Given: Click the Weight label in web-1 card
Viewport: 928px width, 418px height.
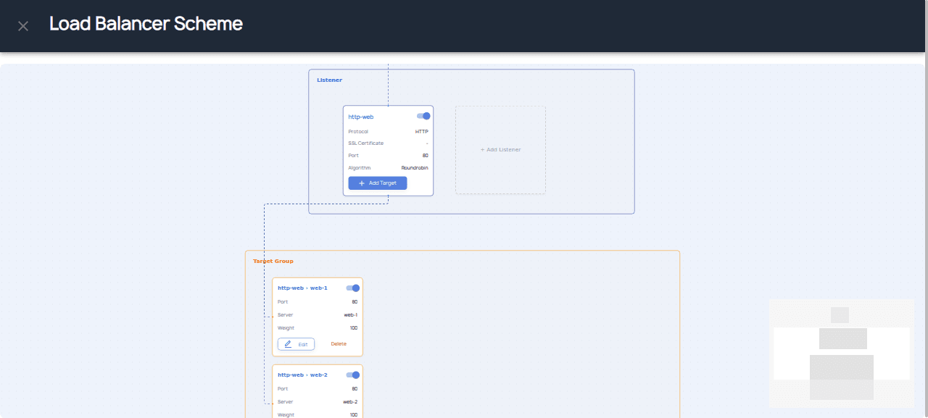Looking at the screenshot, I should click(x=286, y=328).
